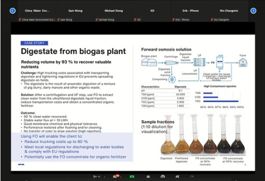Click the Farm barn icon in diagram
Screen dimensions: 265x181
point(243,62)
